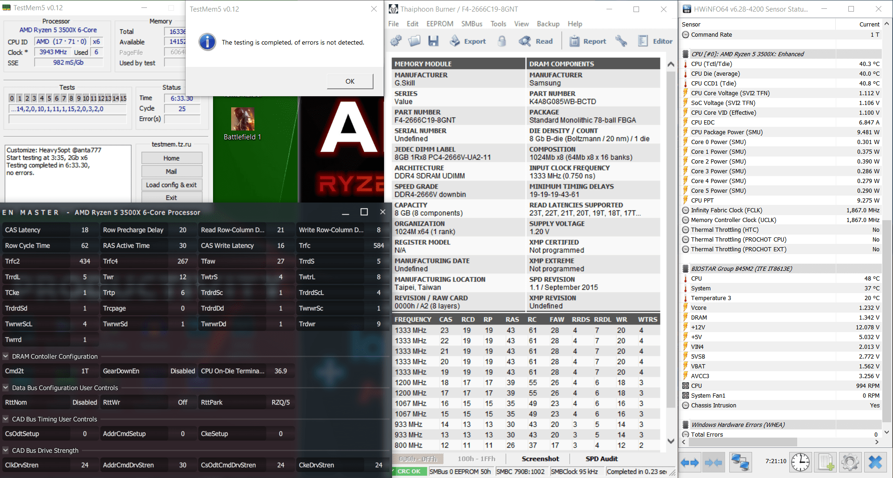The image size is (893, 478).
Task: Click the TestMem5 RAM chip title bar icon
Action: [7, 8]
